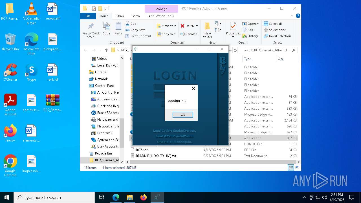Image resolution: width=361 pixels, height=203 pixels.
Task: Select README (HOW TO USE).txt file
Action: 213,156
